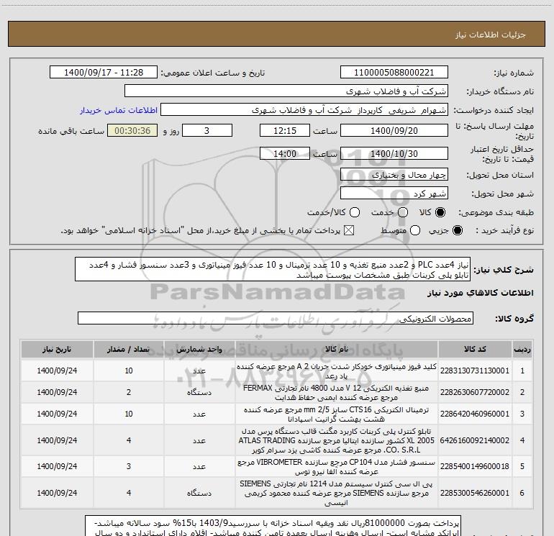The image size is (554, 536).
Task: Click the CTS16 terminal item name
Action: 337,414
